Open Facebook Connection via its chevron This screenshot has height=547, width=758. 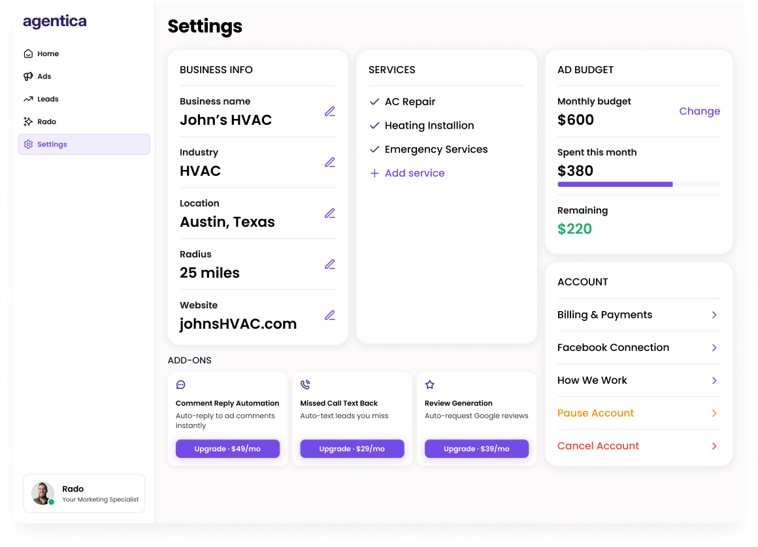tap(714, 348)
